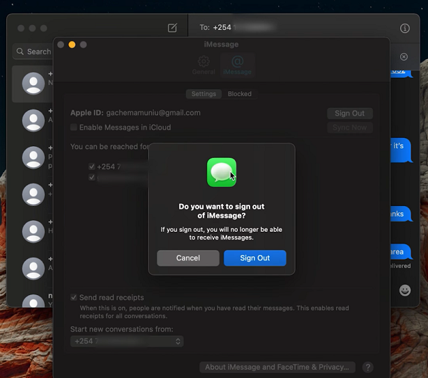
Task: Open Start new conversations from dropdown
Action: [127, 341]
